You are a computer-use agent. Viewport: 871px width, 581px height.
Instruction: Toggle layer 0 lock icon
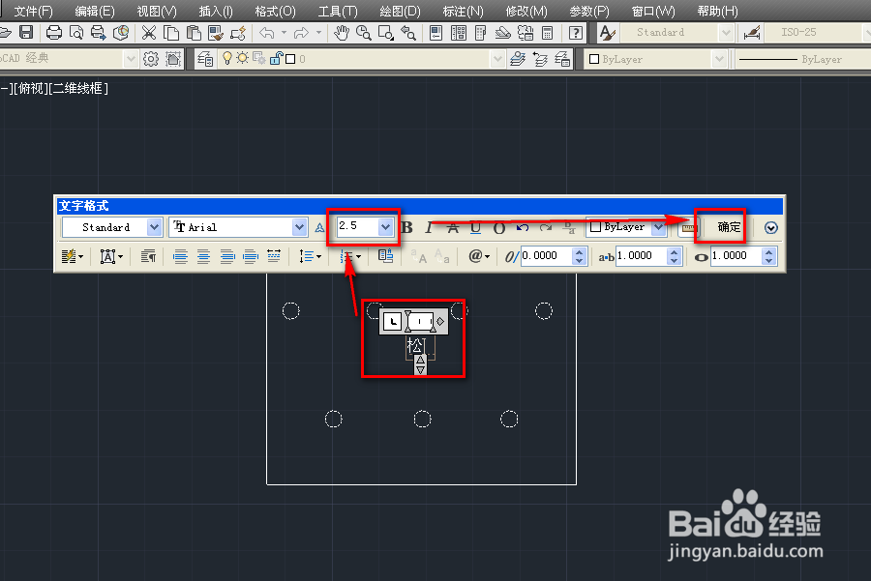pyautogui.click(x=276, y=58)
